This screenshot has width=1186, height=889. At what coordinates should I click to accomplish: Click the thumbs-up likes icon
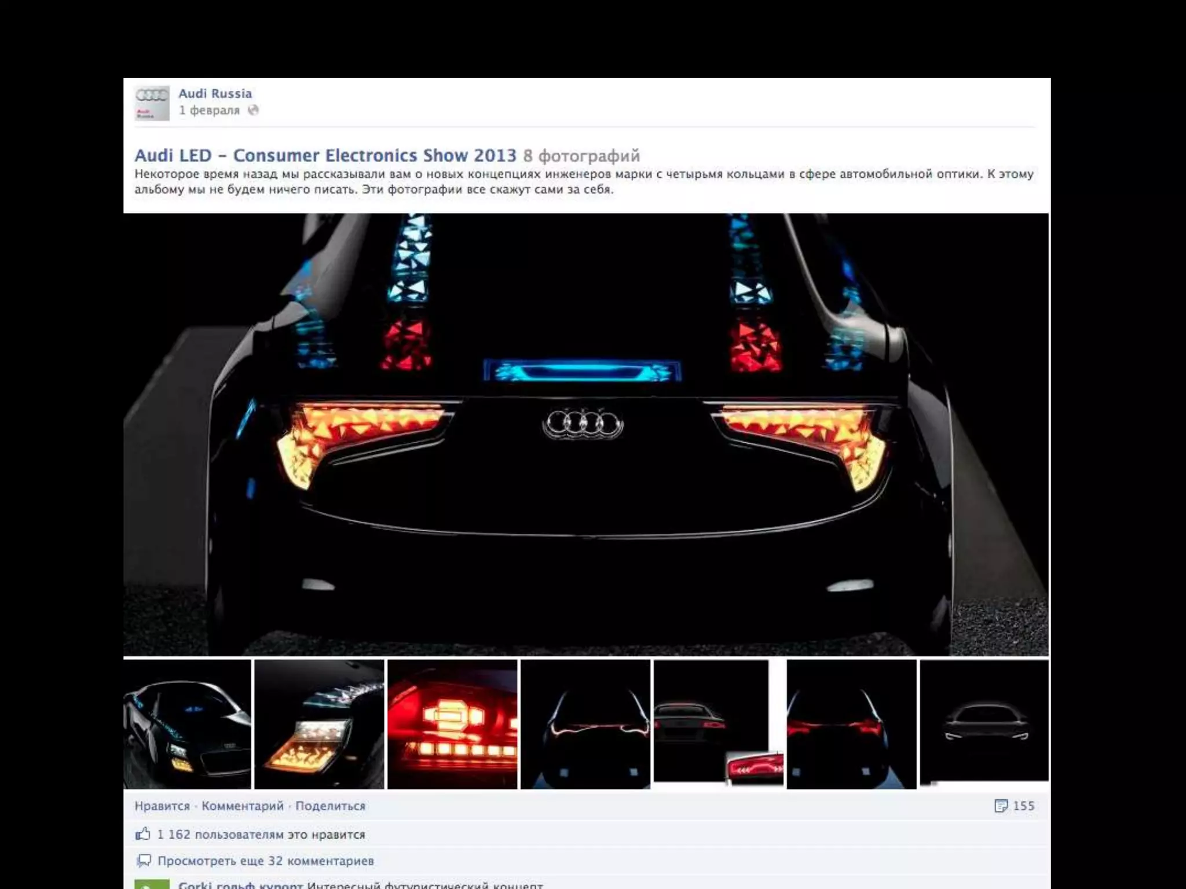(142, 834)
